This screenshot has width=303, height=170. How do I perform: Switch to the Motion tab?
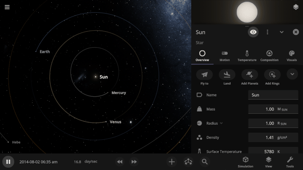click(x=224, y=56)
